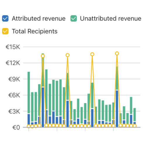Click the first green bar in chart

29,93
